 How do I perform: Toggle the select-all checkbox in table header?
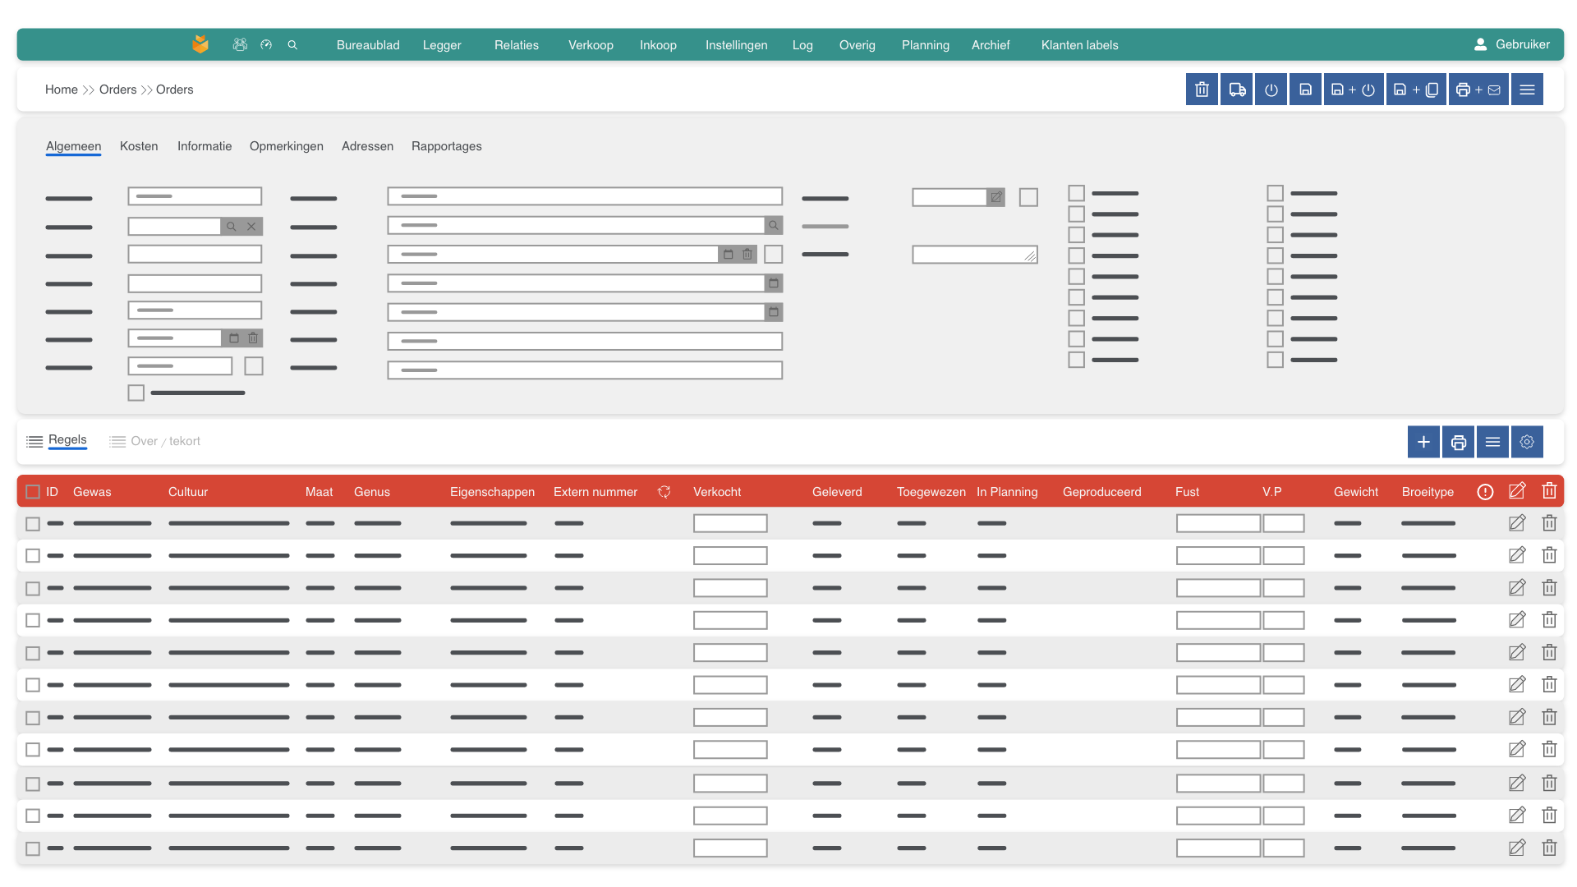tap(33, 492)
